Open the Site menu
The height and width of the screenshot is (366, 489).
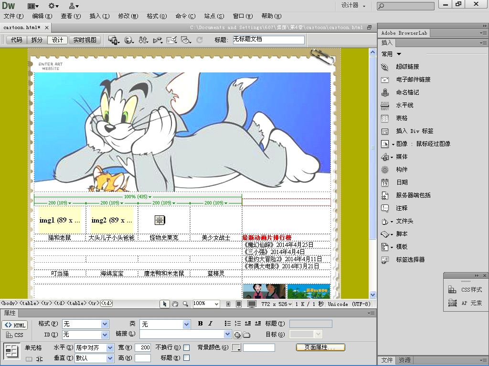click(214, 16)
